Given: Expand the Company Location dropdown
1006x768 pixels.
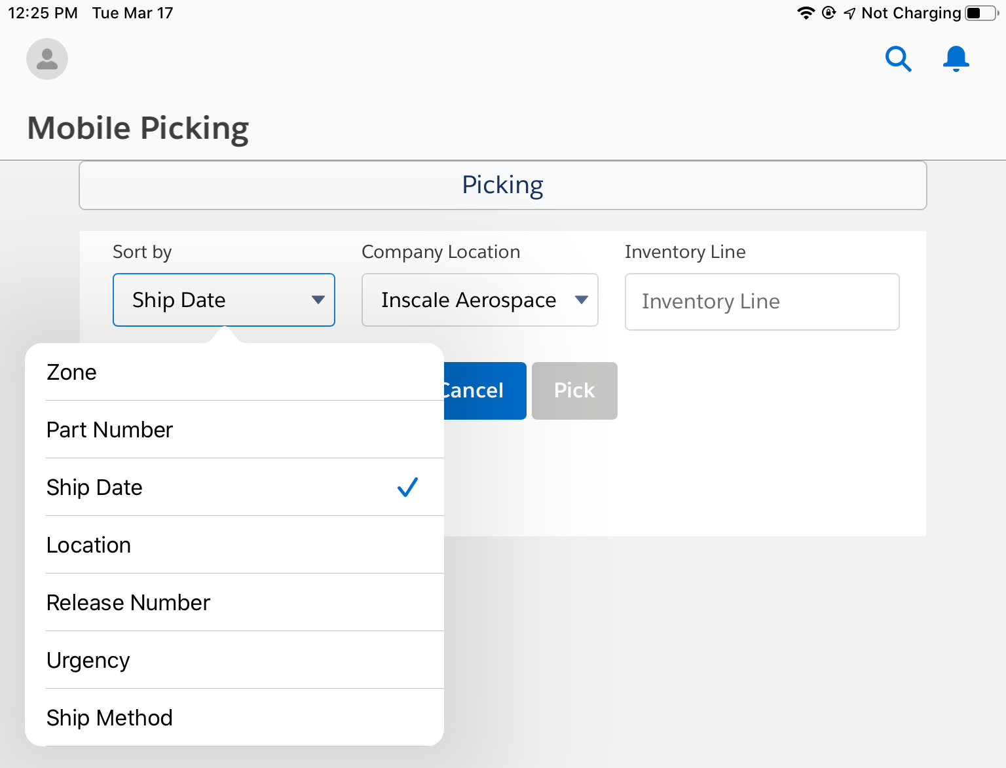Looking at the screenshot, I should 479,300.
